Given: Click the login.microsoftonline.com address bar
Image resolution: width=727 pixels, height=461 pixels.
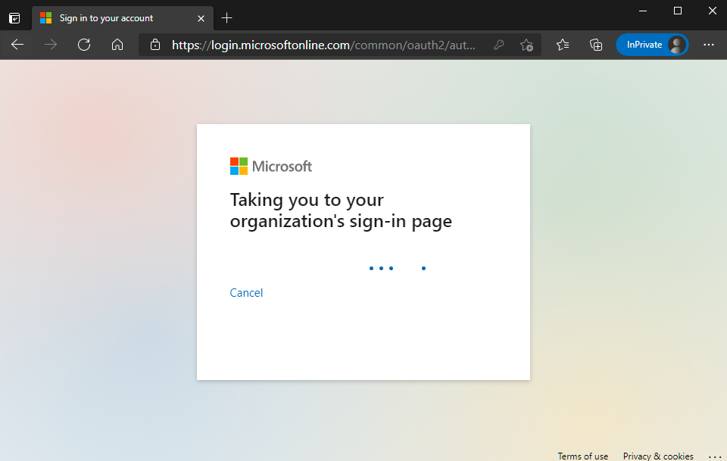Looking at the screenshot, I should pos(324,45).
